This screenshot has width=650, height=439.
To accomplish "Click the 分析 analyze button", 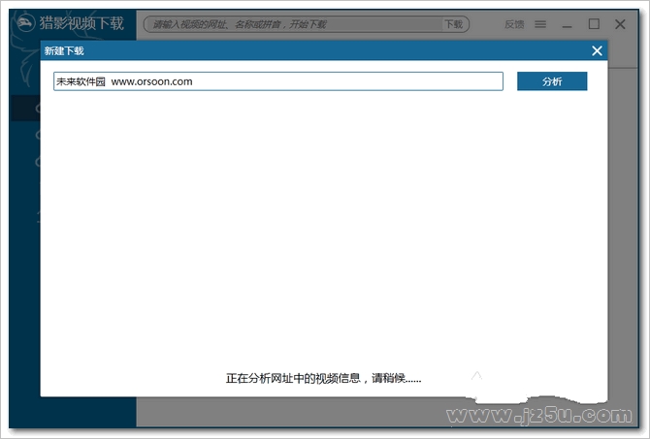I will (x=552, y=81).
